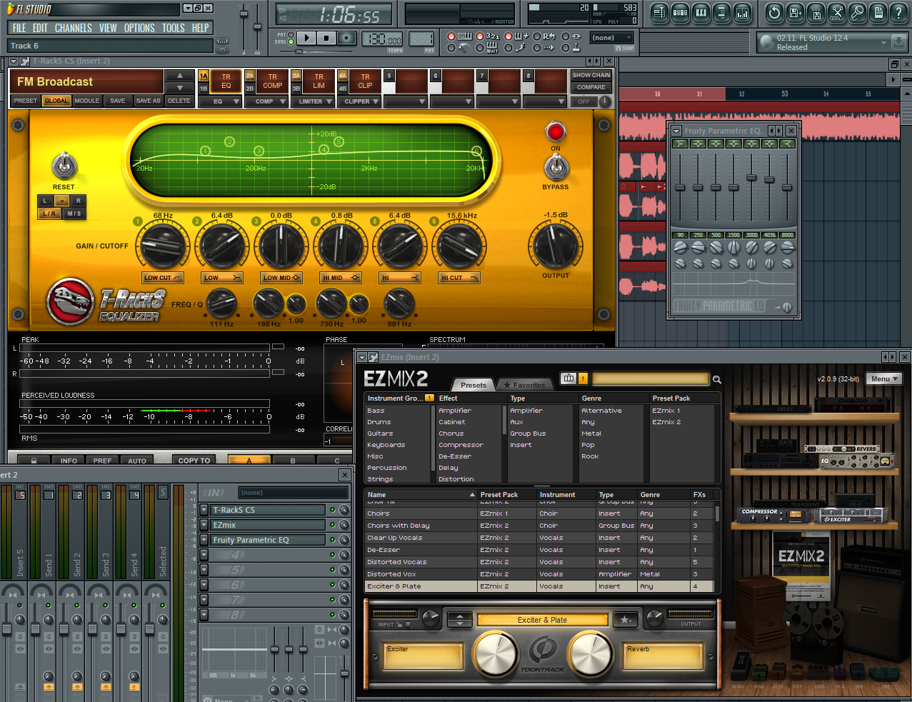
Task: Select the L/R processing mode
Action: tap(49, 214)
